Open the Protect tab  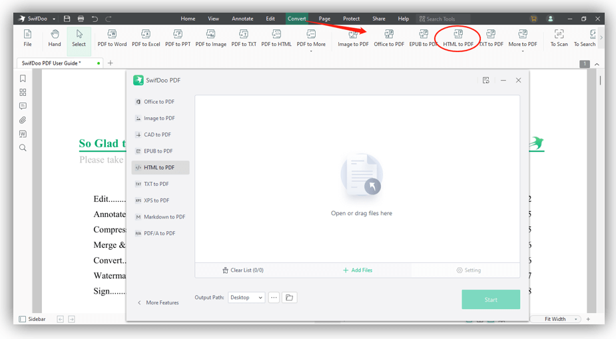click(x=351, y=19)
